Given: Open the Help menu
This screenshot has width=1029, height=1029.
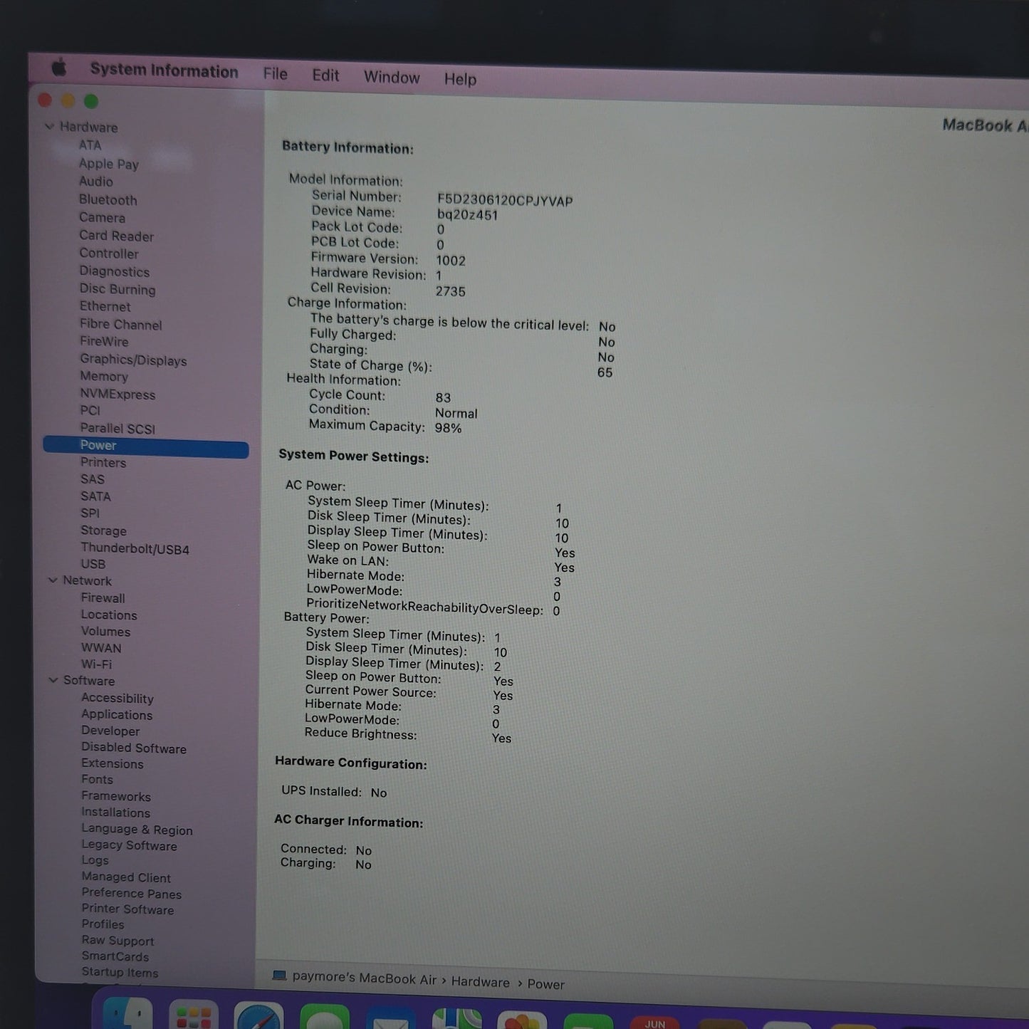Looking at the screenshot, I should pos(460,79).
